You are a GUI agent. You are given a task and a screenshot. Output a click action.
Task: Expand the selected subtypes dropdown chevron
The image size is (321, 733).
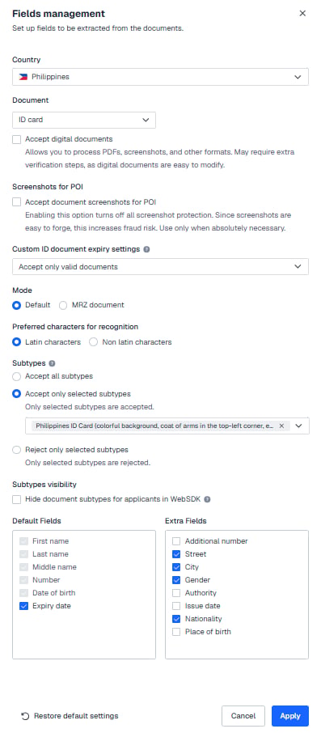tap(299, 426)
